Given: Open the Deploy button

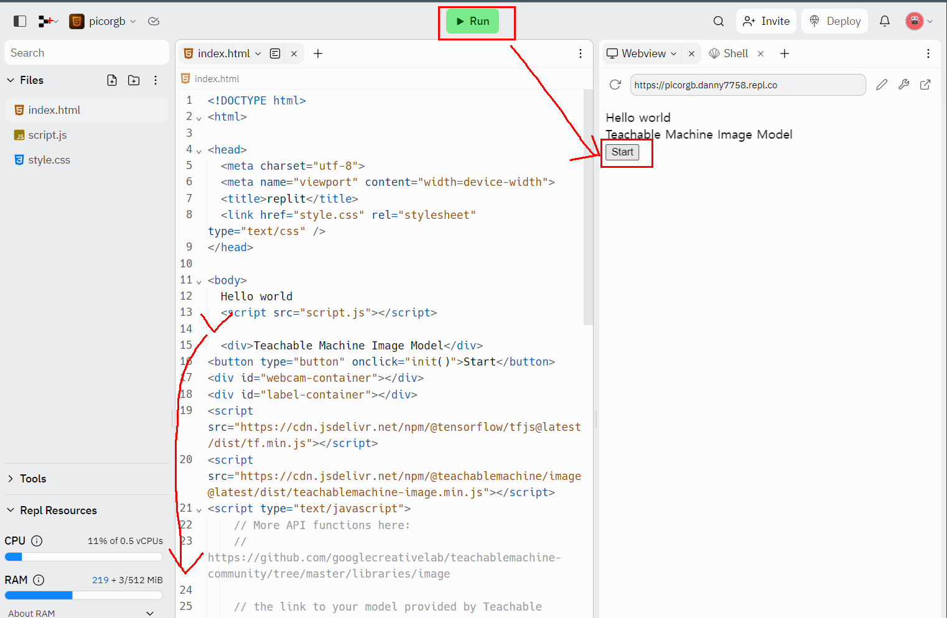Looking at the screenshot, I should pos(835,21).
